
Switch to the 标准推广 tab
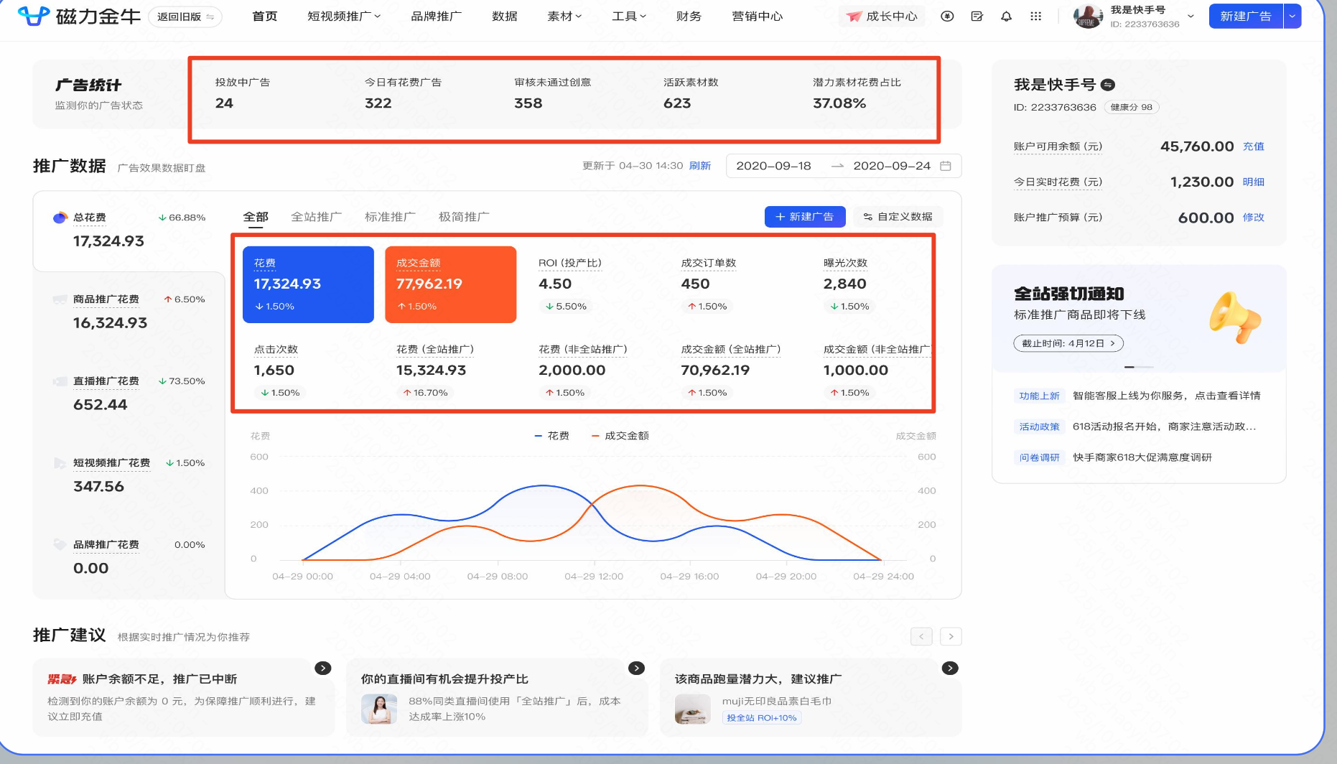(x=390, y=215)
